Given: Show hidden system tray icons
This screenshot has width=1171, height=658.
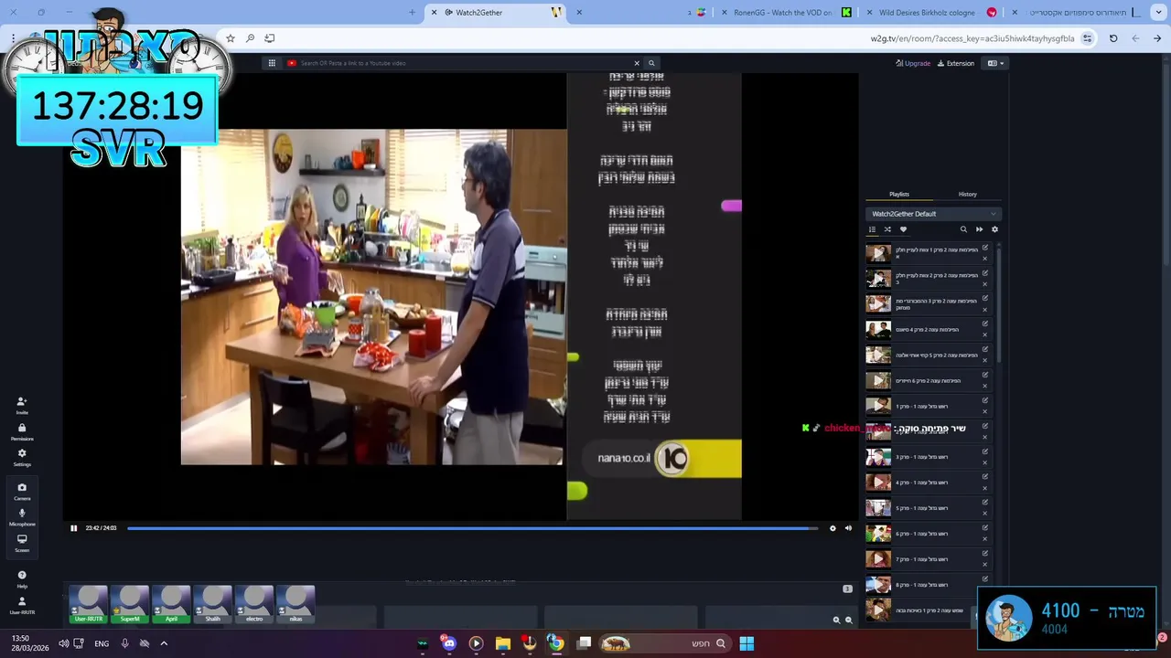Looking at the screenshot, I should point(164,643).
